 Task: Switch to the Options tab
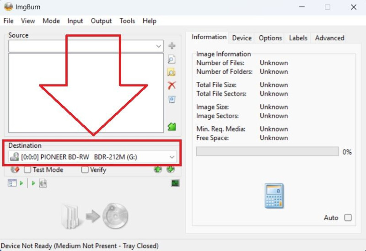[x=270, y=38]
